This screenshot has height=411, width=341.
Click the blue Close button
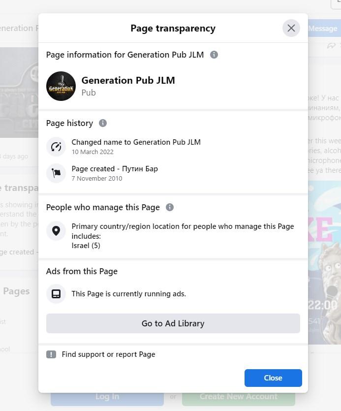point(273,378)
